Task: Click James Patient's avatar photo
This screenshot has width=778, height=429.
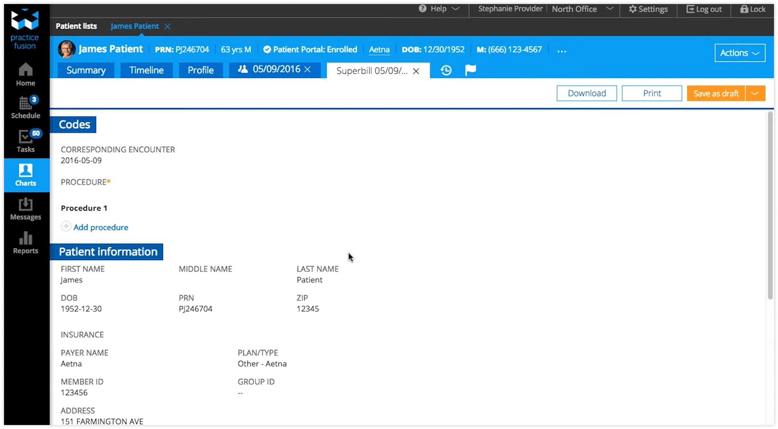Action: [x=66, y=49]
